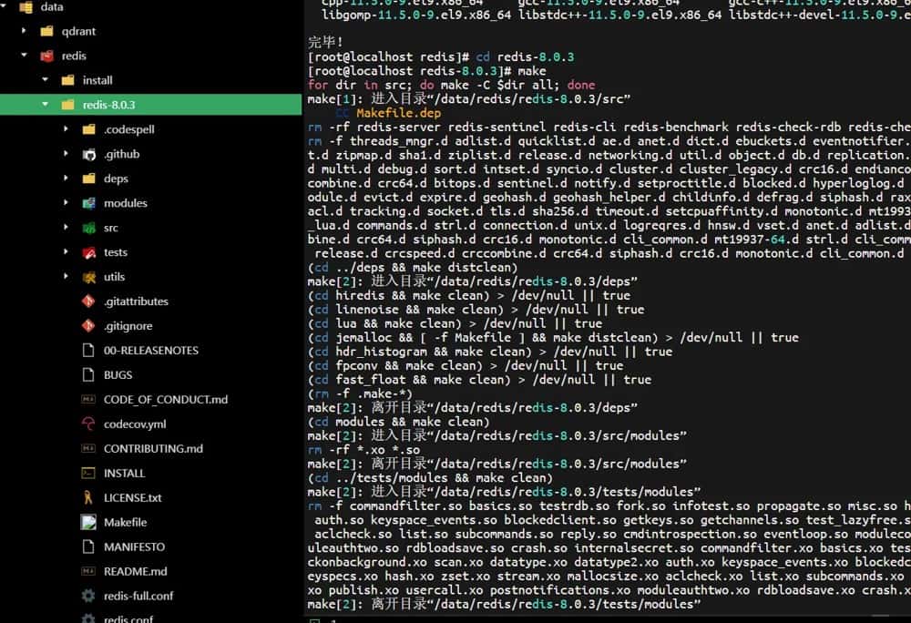Click the qdrant folder icon
The width and height of the screenshot is (911, 623).
[47, 31]
